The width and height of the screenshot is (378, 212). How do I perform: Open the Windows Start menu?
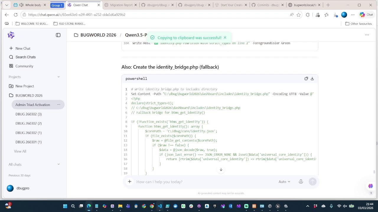pyautogui.click(x=65, y=206)
